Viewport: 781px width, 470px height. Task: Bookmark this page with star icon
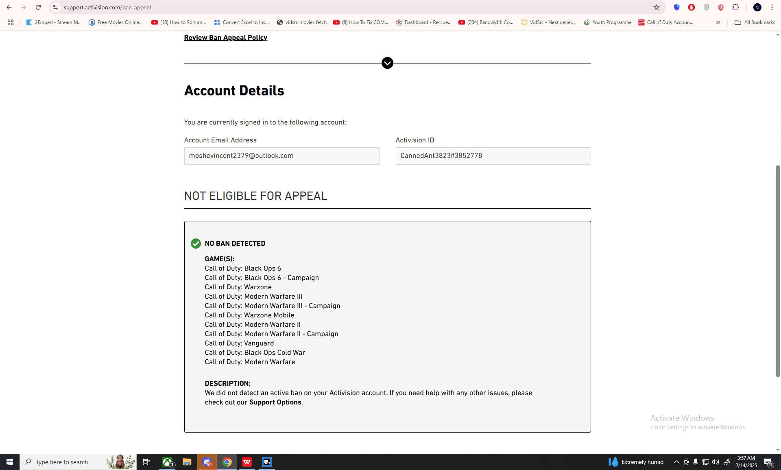pyautogui.click(x=657, y=7)
